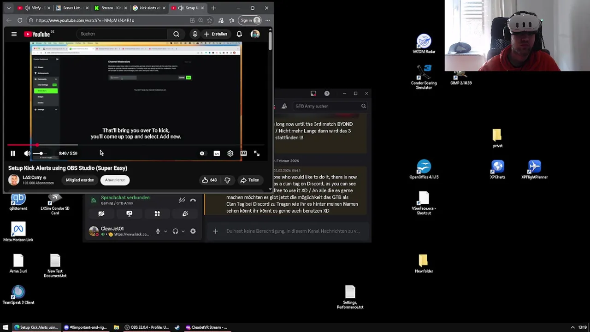The width and height of the screenshot is (590, 332).
Task: Open the ClearJet01 user profile panel
Action: [118, 231]
